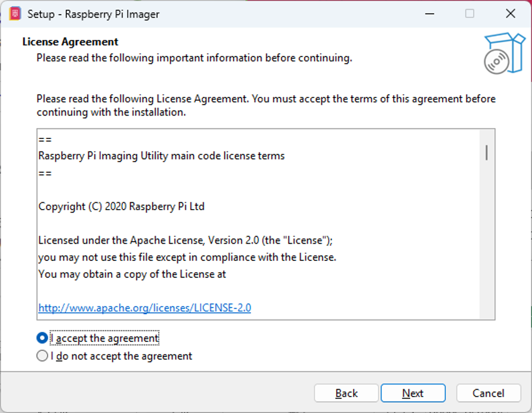Open the apache.org LICENSE-2.0 link
Viewport: 532px width, 413px height.
[x=145, y=308]
